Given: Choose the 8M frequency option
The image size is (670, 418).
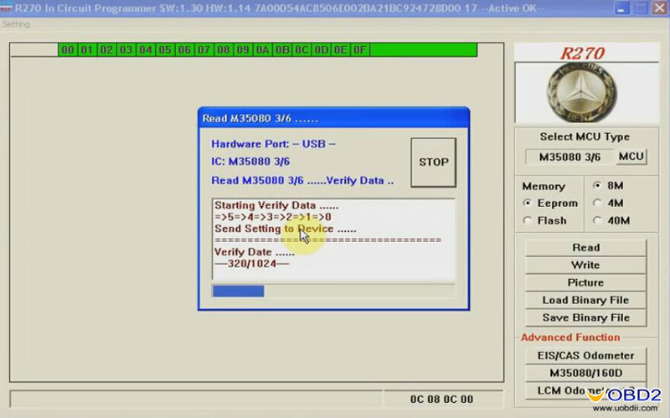Looking at the screenshot, I should [x=608, y=185].
